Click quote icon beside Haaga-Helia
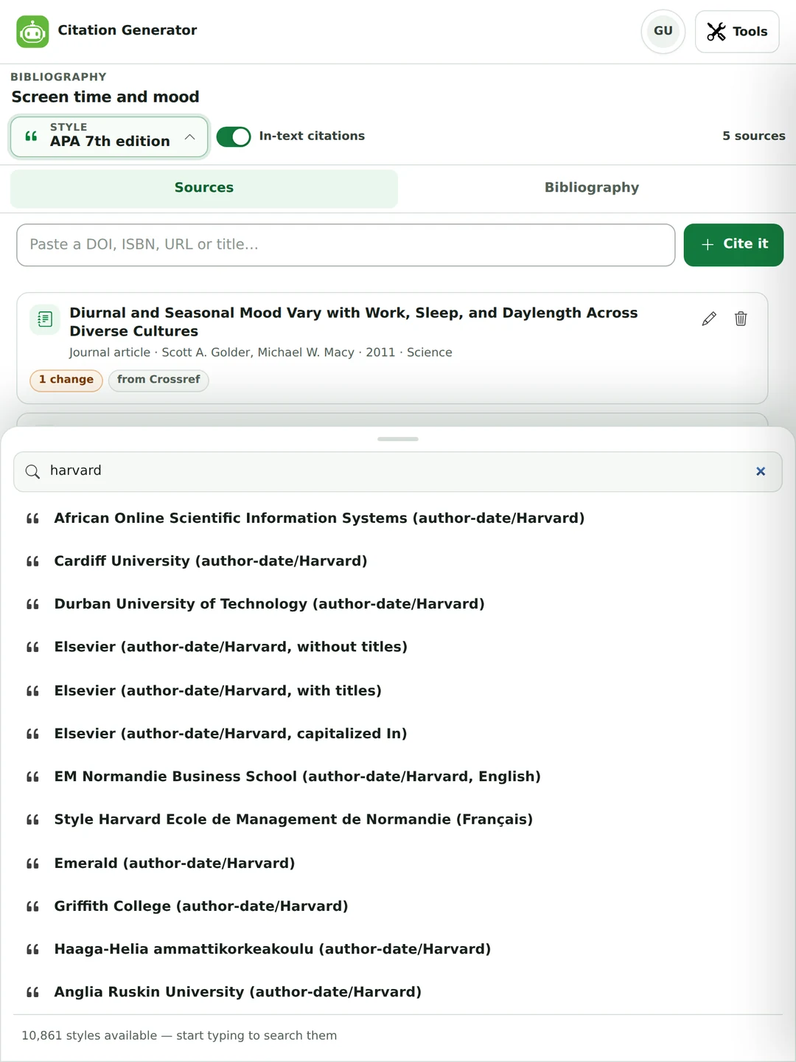Screen dimensions: 796x1062 32,949
